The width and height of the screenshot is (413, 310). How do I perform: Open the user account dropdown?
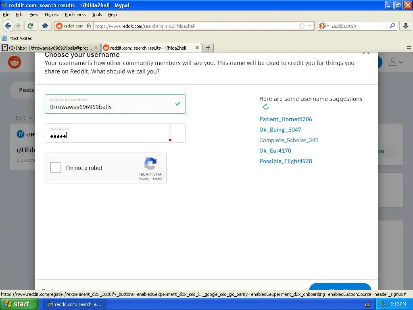point(396,62)
